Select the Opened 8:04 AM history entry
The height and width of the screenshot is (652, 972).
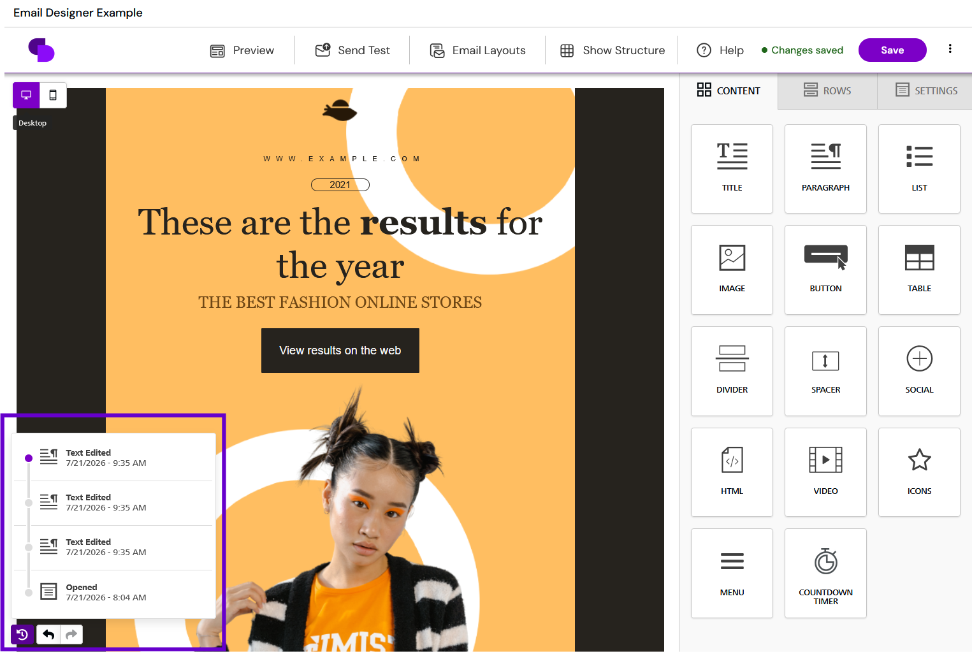[113, 593]
